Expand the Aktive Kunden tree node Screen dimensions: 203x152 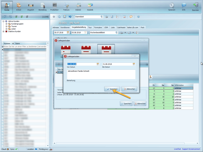[x=4, y=21]
